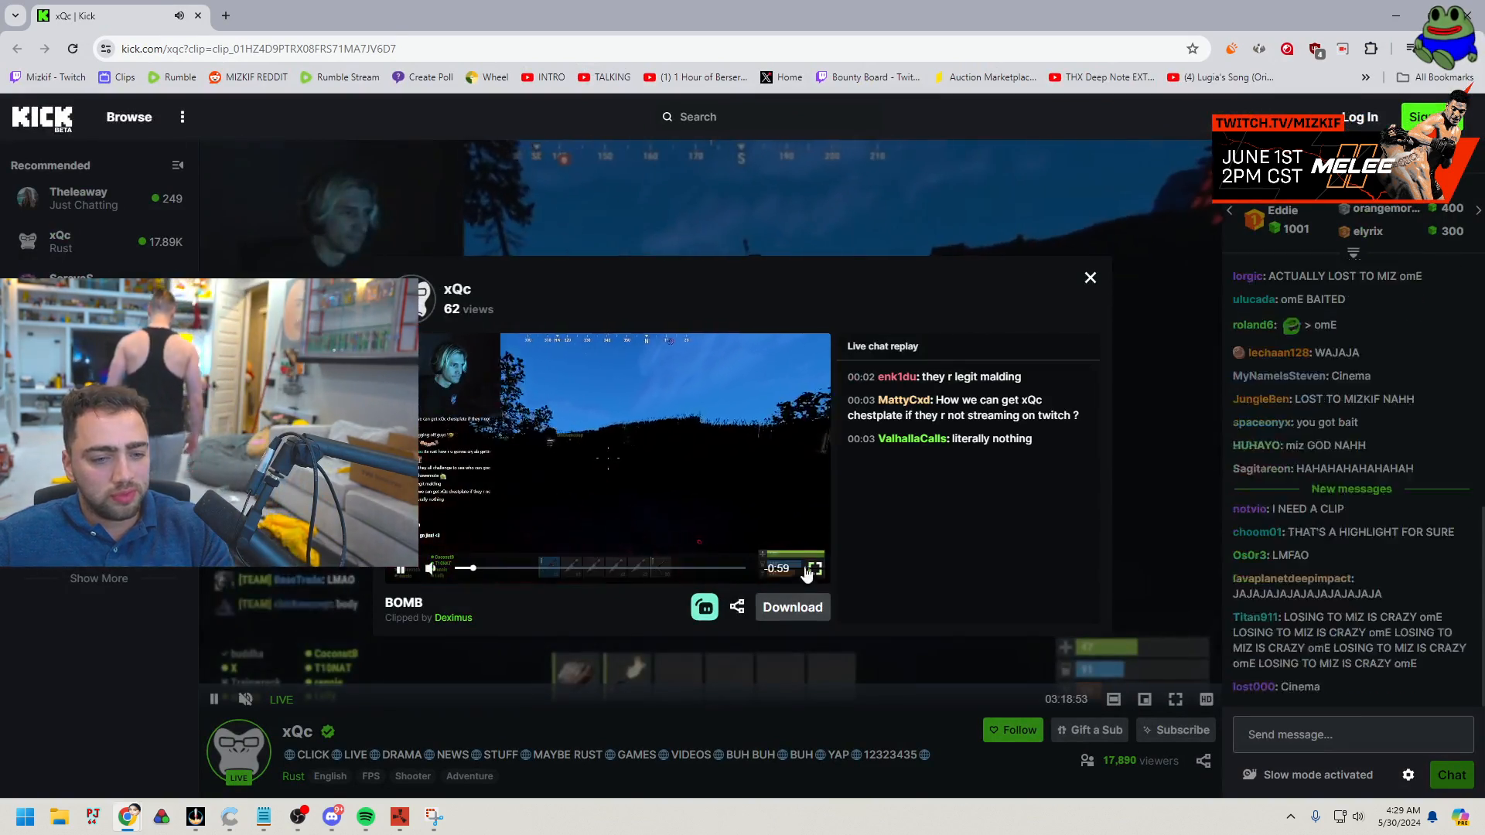Show more recommended channels
Viewport: 1485px width, 835px height.
pos(98,578)
